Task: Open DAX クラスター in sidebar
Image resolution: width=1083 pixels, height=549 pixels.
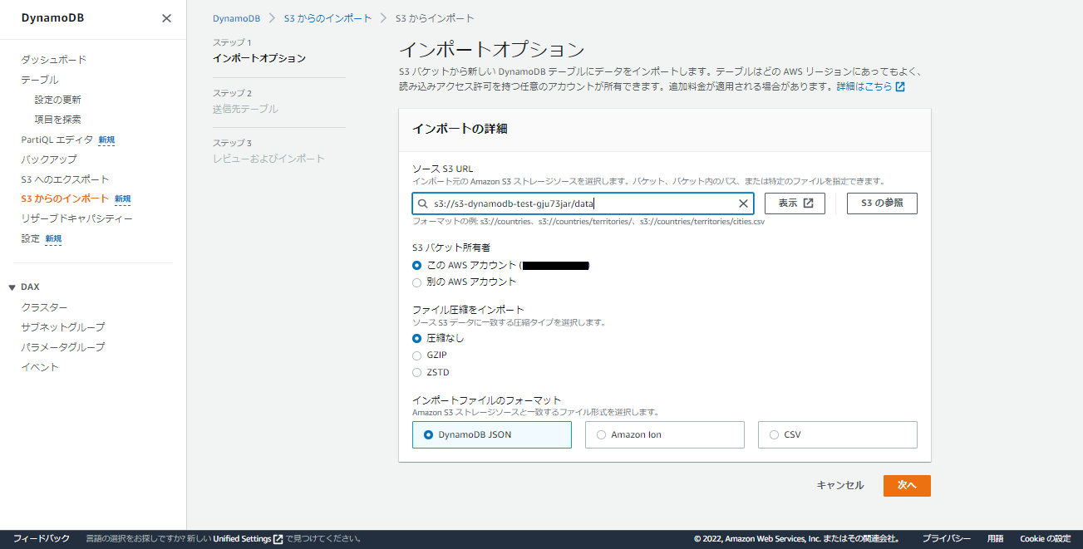Action: pyautogui.click(x=45, y=307)
